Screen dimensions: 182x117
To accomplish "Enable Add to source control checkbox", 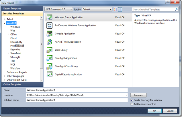I will [132, 104].
